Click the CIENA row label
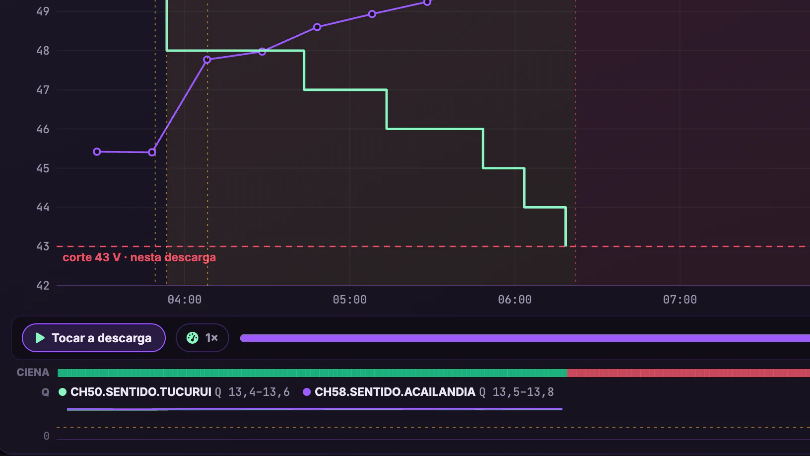The image size is (810, 456). tap(33, 373)
